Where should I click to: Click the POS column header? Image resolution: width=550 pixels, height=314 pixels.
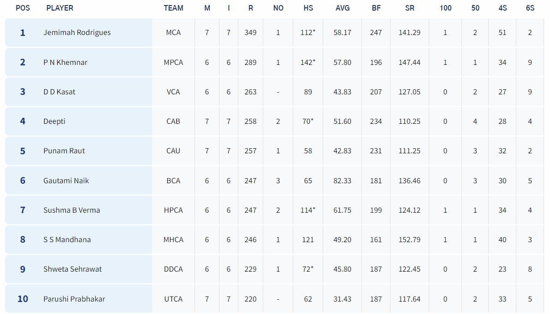tap(23, 8)
